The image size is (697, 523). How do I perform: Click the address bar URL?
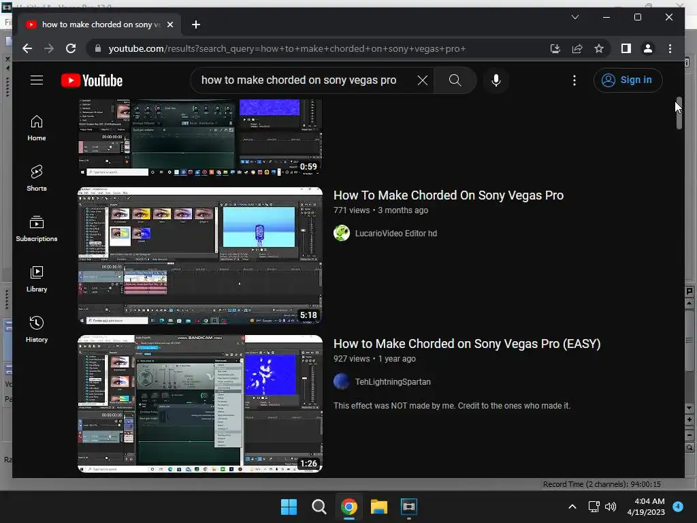287,48
